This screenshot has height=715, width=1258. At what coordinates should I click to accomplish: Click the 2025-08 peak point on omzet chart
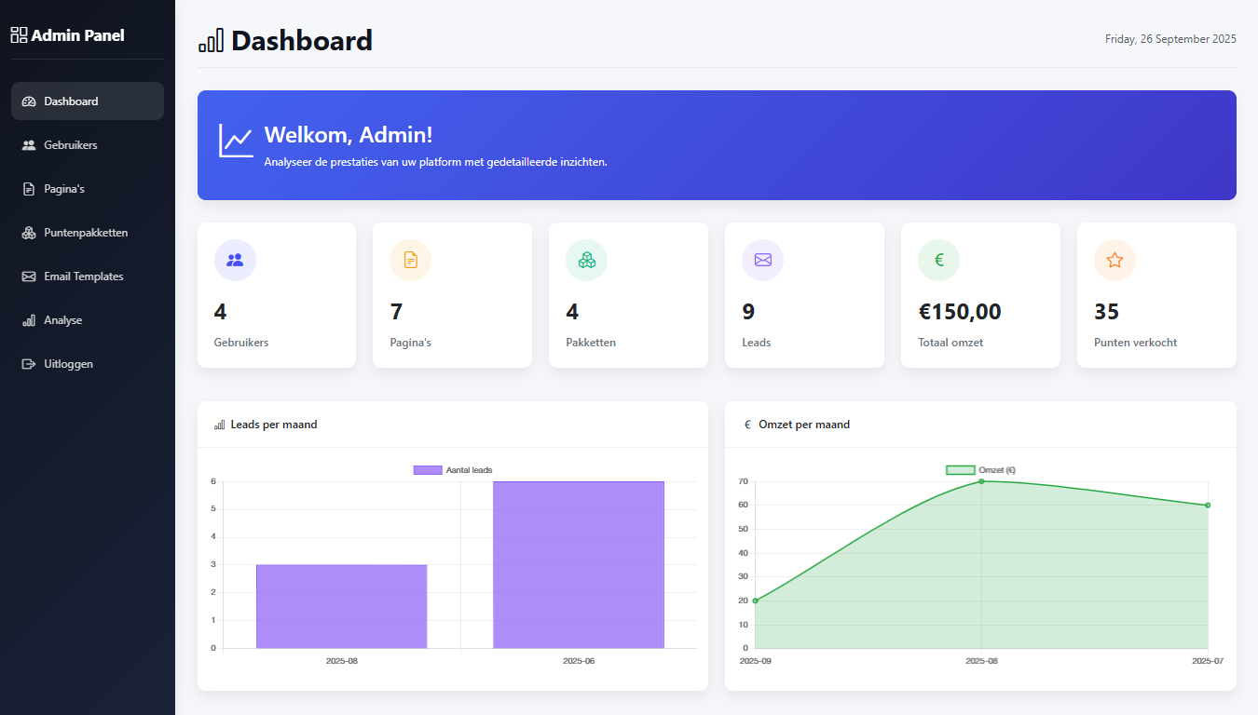click(981, 481)
